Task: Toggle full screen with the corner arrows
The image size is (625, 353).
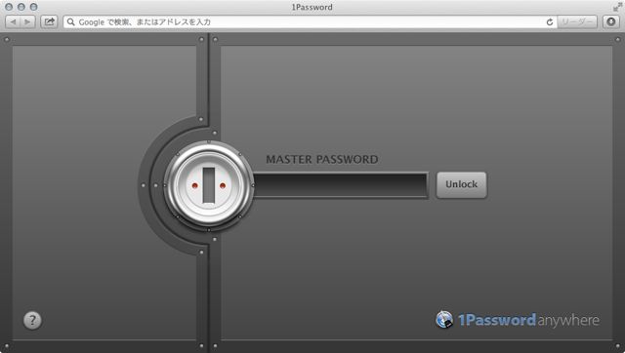Action: point(617,7)
